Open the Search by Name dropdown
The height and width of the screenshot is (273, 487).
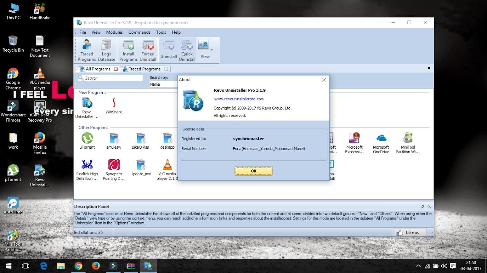[164, 84]
